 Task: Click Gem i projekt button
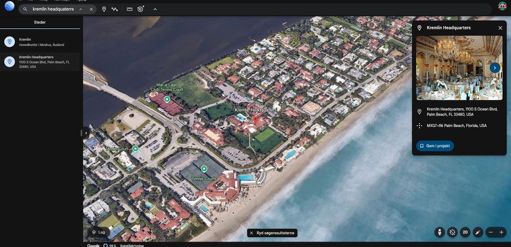pos(435,146)
